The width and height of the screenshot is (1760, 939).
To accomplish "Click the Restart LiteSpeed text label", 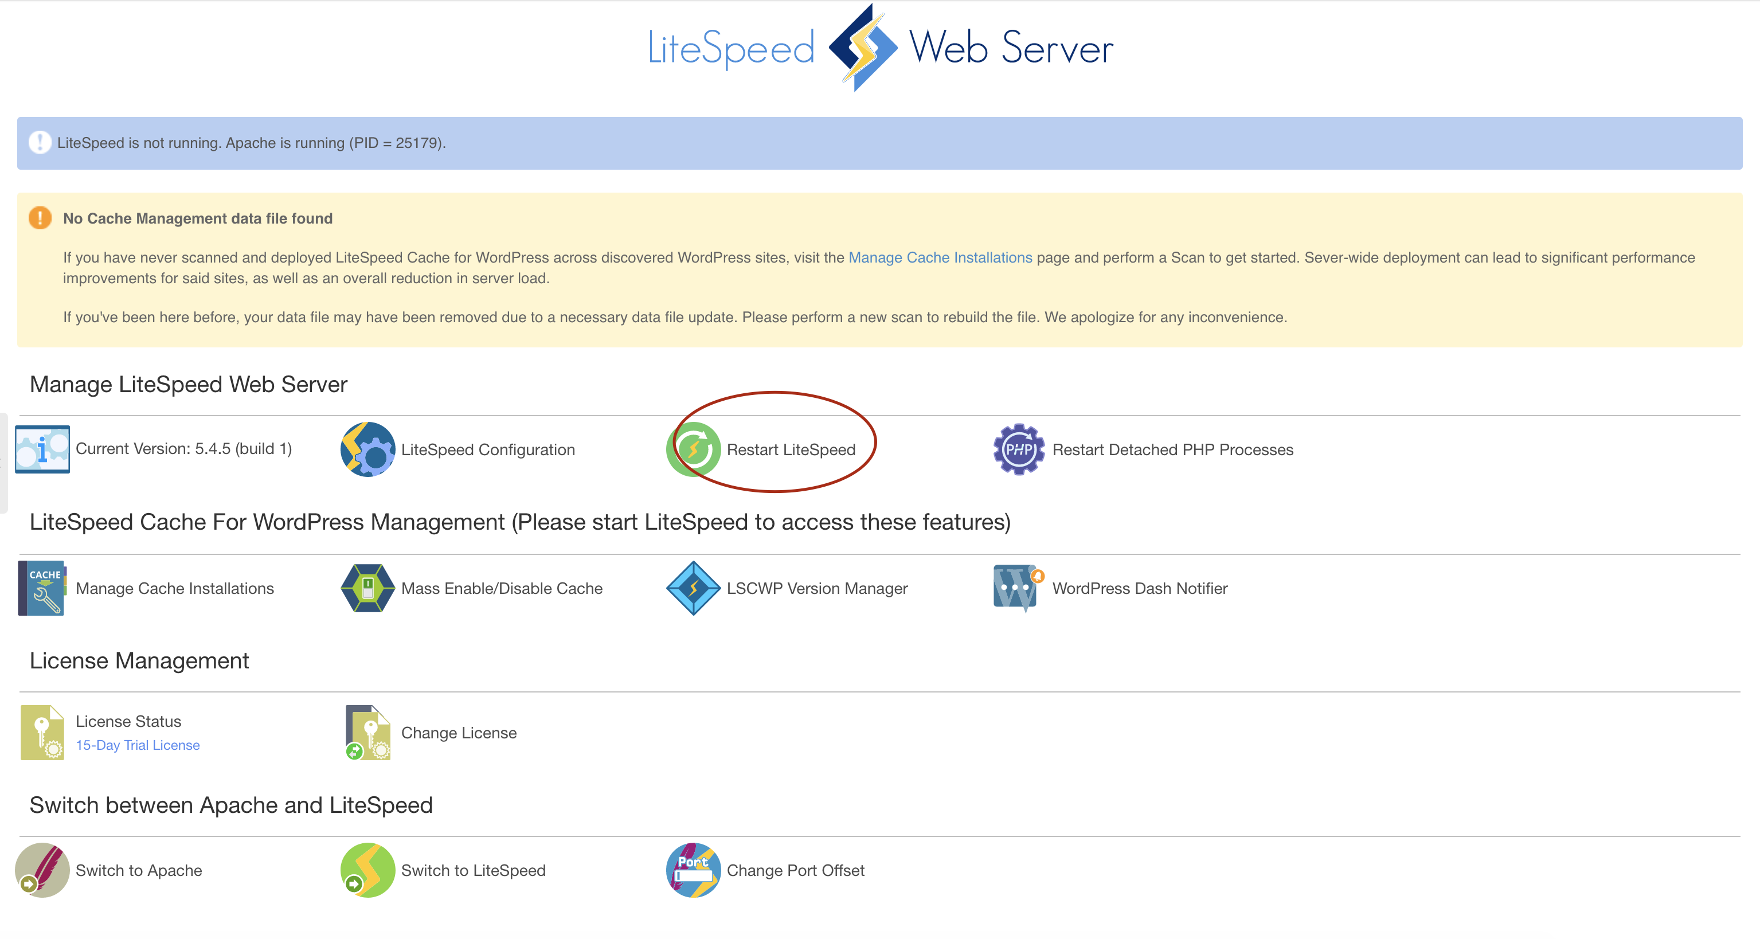I will click(791, 449).
